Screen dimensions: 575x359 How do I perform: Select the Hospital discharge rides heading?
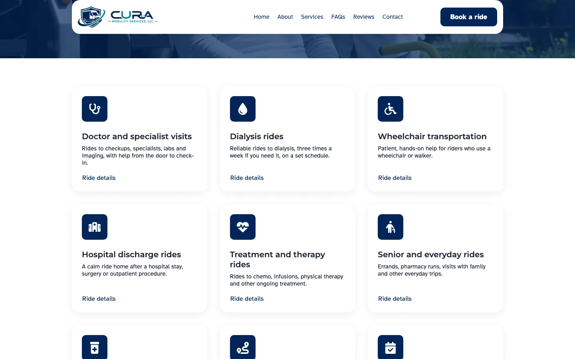click(131, 254)
